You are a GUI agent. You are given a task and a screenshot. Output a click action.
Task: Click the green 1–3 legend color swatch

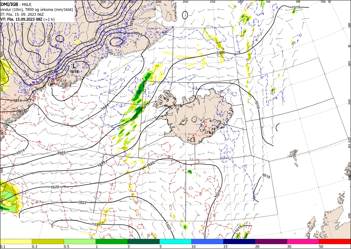tap(112, 241)
